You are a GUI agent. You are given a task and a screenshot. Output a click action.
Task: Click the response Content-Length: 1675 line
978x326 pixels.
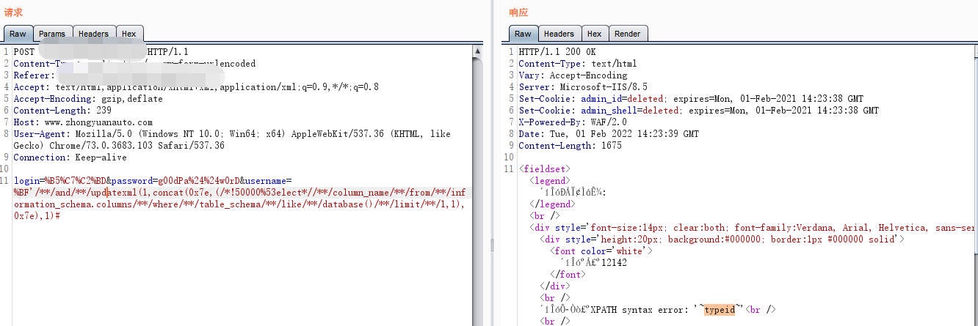click(568, 146)
